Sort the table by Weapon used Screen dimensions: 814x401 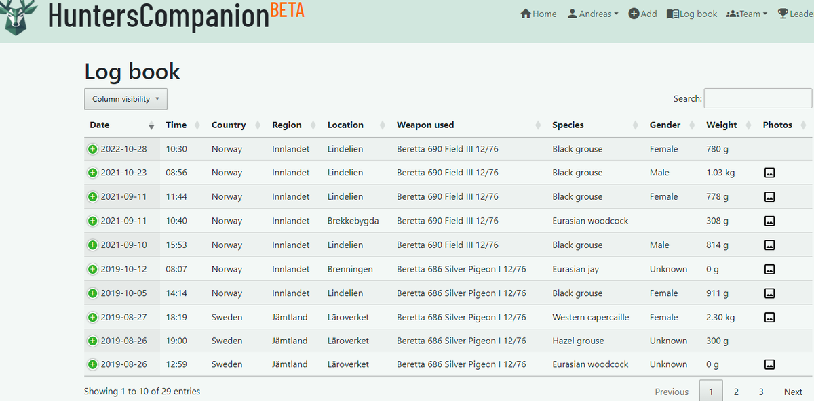[469, 125]
